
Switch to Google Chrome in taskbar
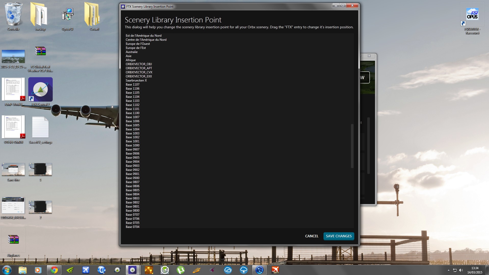tap(54, 270)
